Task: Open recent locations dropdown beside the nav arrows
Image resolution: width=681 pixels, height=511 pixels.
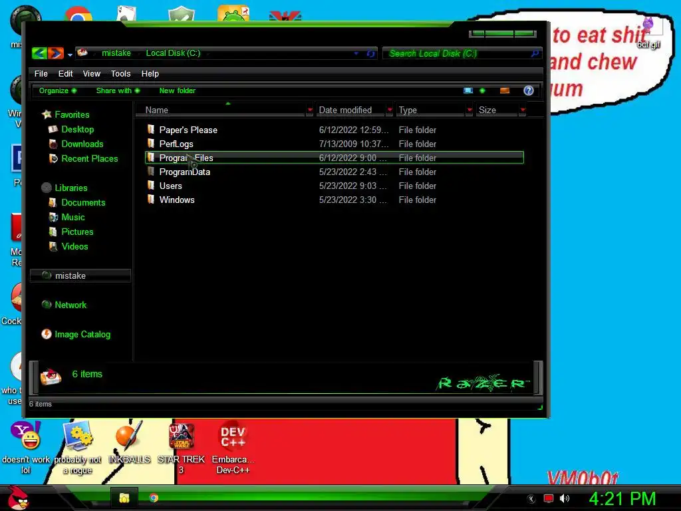Action: 70,55
